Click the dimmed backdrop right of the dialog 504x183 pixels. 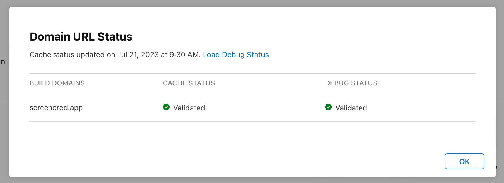coord(500,86)
